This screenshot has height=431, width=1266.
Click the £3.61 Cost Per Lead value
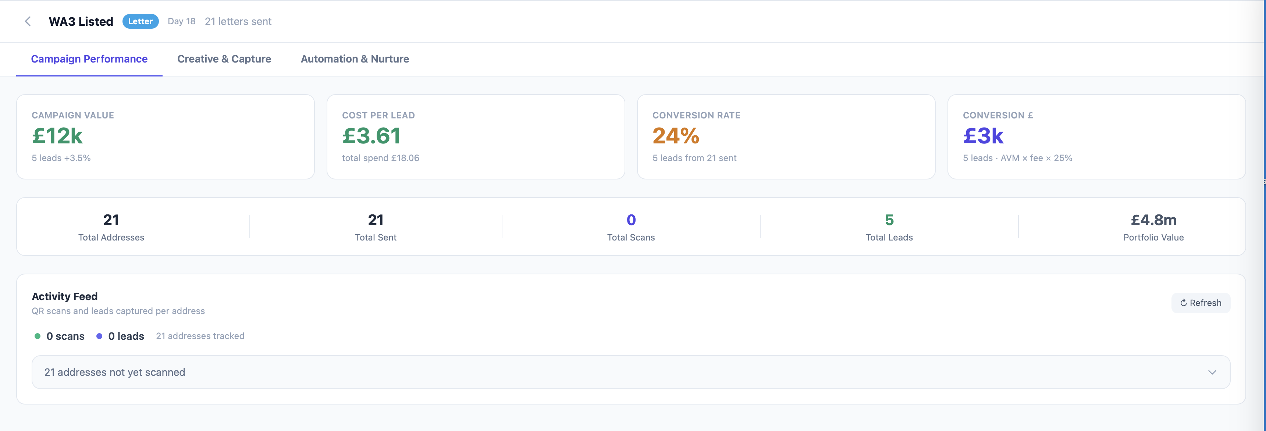371,136
